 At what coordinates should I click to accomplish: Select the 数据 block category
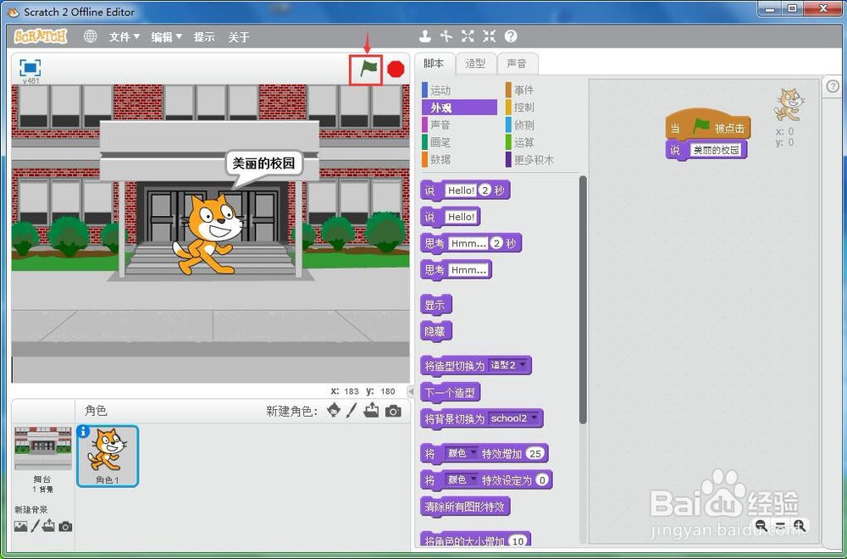459,159
